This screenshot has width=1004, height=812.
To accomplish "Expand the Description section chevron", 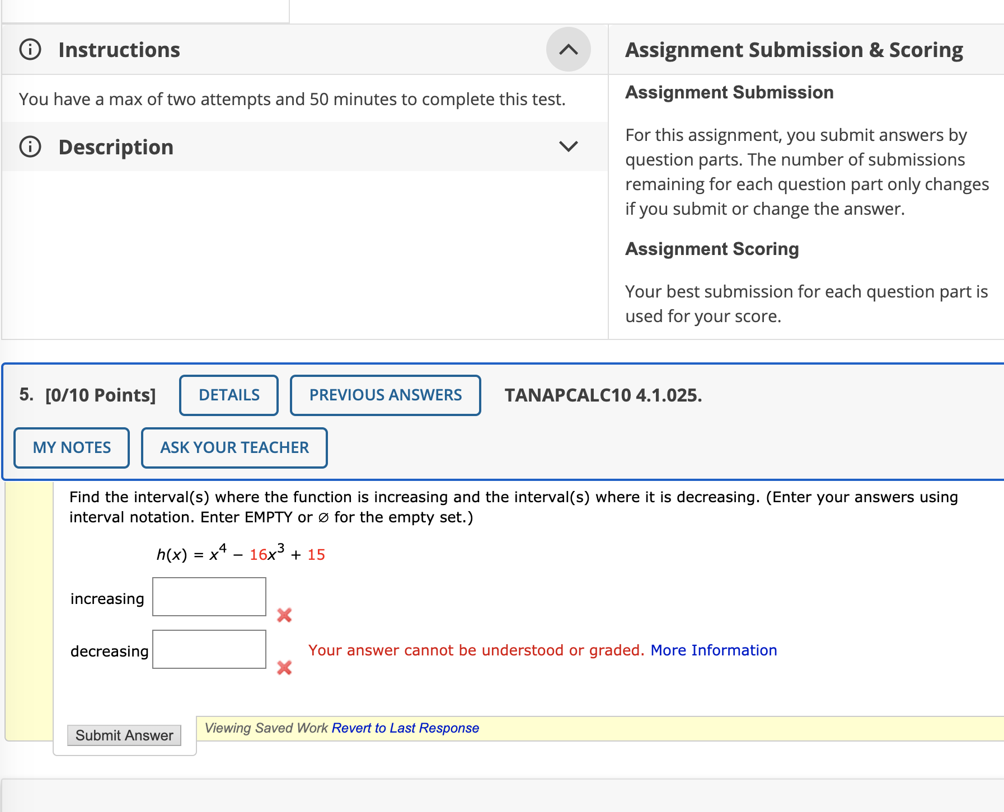I will click(569, 147).
